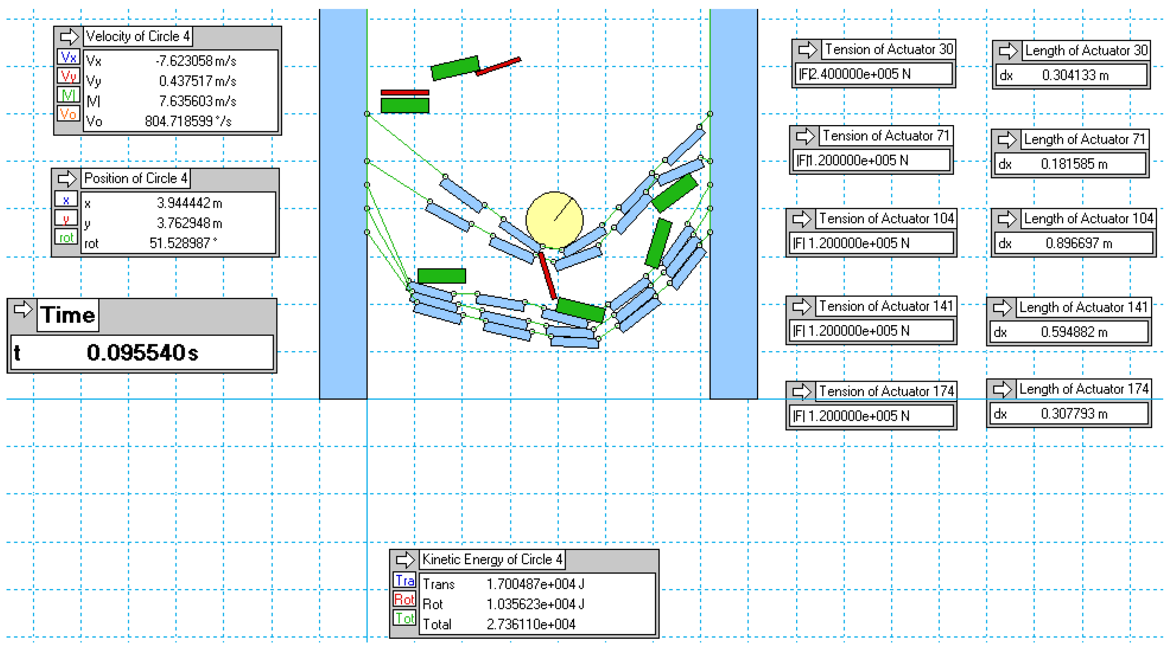Click the arrow icon on Tension of Actuator 30
This screenshot has width=1173, height=649.
[x=807, y=50]
